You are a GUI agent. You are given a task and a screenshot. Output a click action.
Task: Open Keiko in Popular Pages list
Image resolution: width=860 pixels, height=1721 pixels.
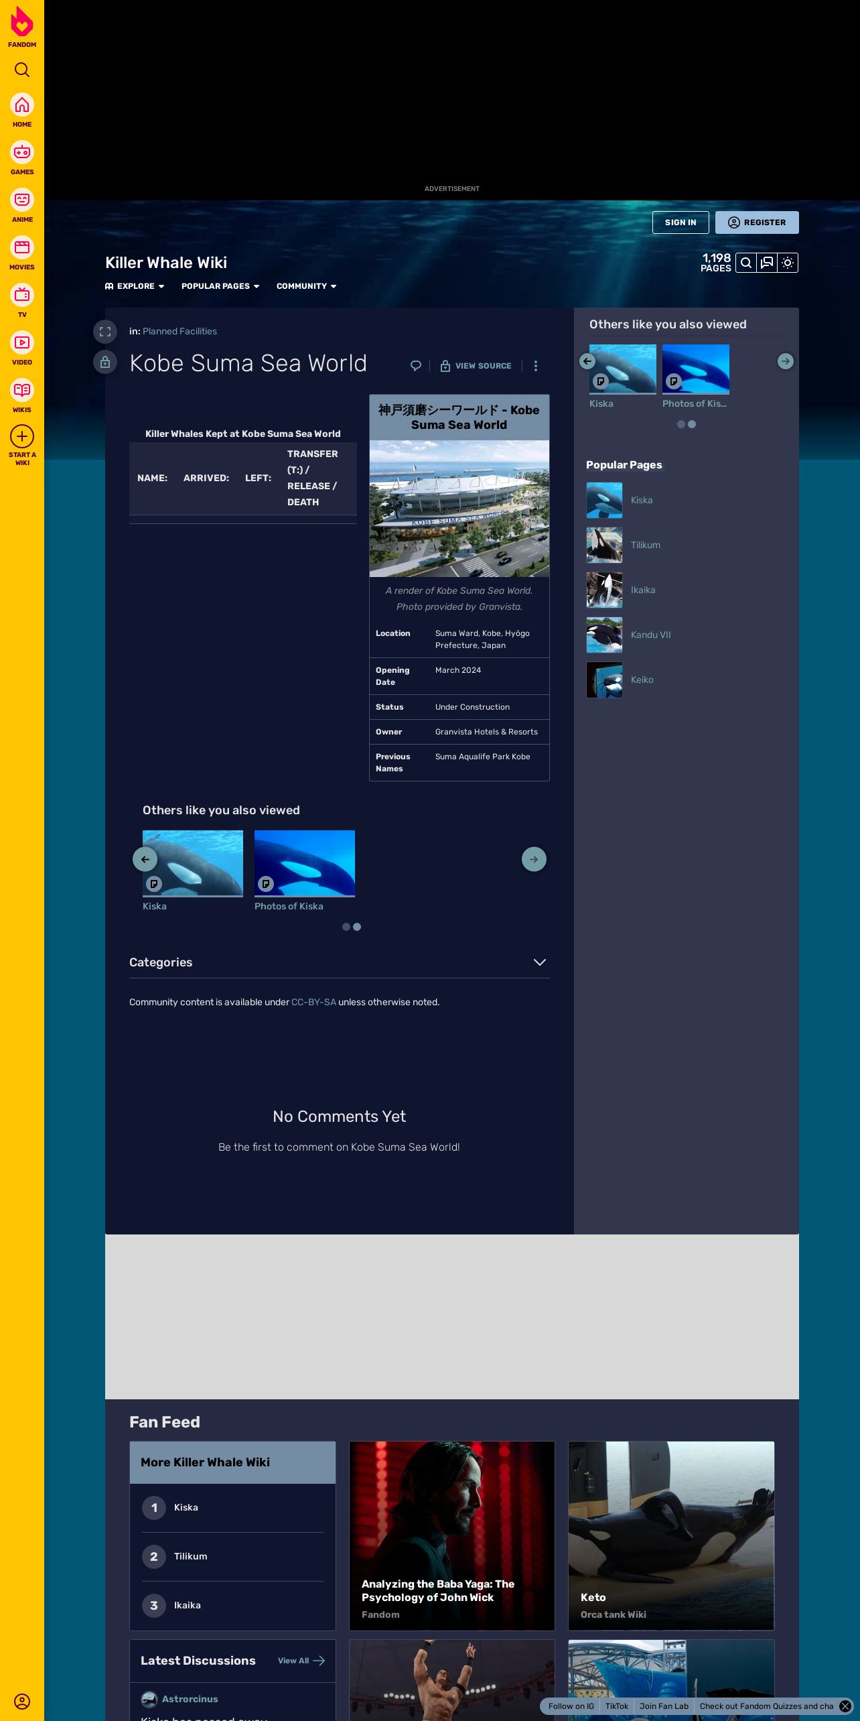(x=642, y=680)
